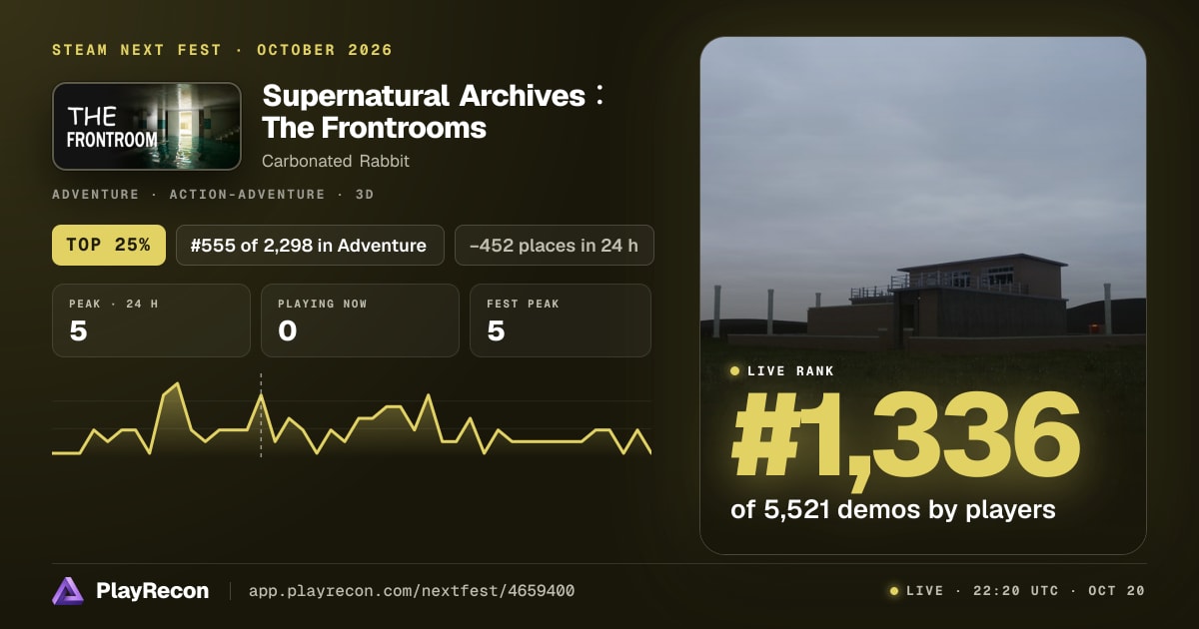
Task: Select the TOP 25% badge
Action: 108,245
